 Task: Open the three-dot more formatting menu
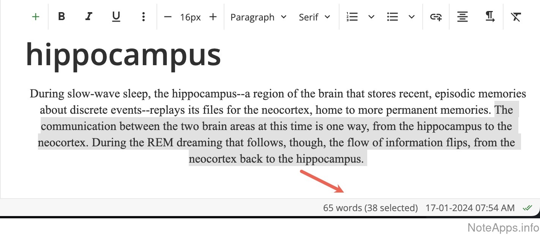143,17
